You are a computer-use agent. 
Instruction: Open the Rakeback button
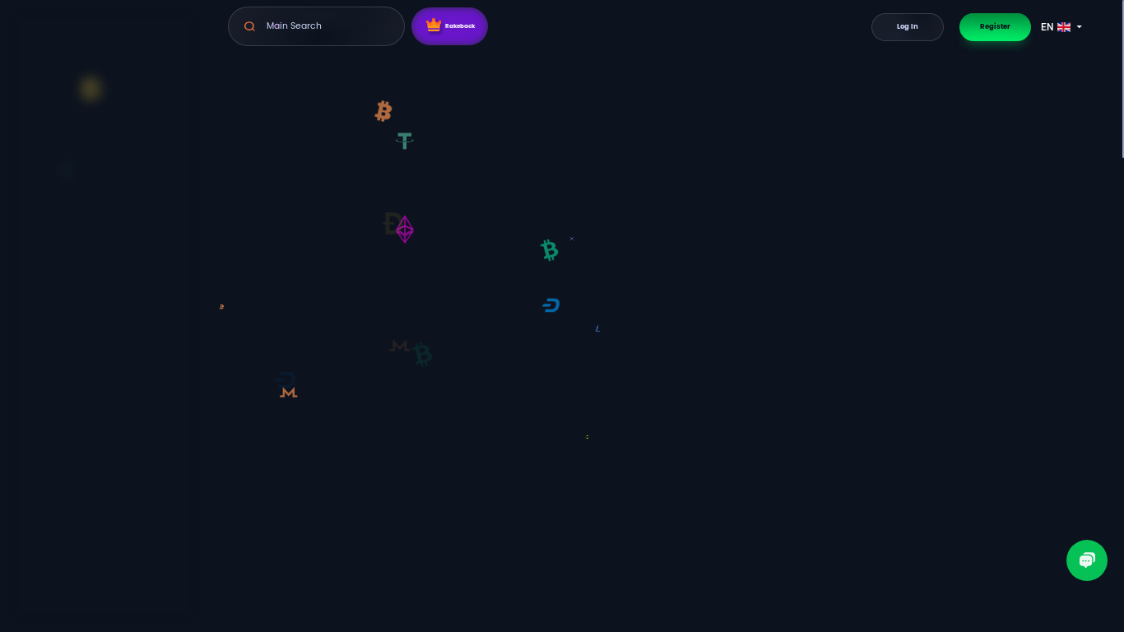[x=449, y=26]
